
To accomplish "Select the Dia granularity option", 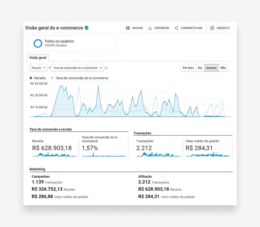I will 200,68.
